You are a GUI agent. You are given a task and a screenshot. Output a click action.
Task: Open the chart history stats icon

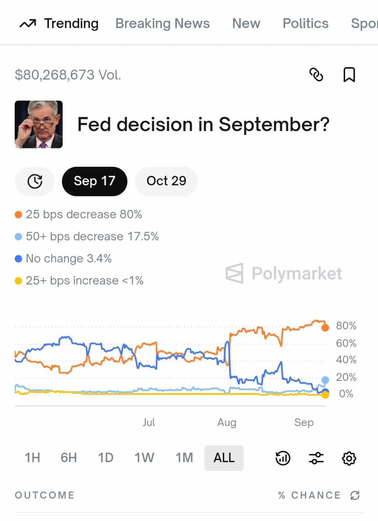tap(283, 458)
